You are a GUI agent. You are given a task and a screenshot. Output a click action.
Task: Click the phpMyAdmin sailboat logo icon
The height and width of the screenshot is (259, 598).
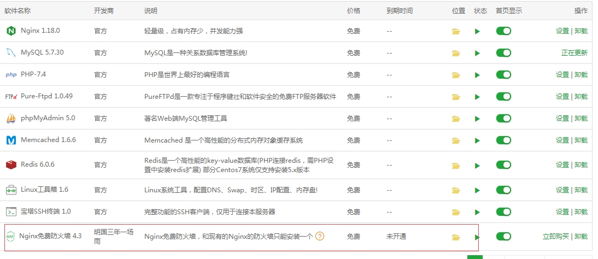click(x=11, y=119)
